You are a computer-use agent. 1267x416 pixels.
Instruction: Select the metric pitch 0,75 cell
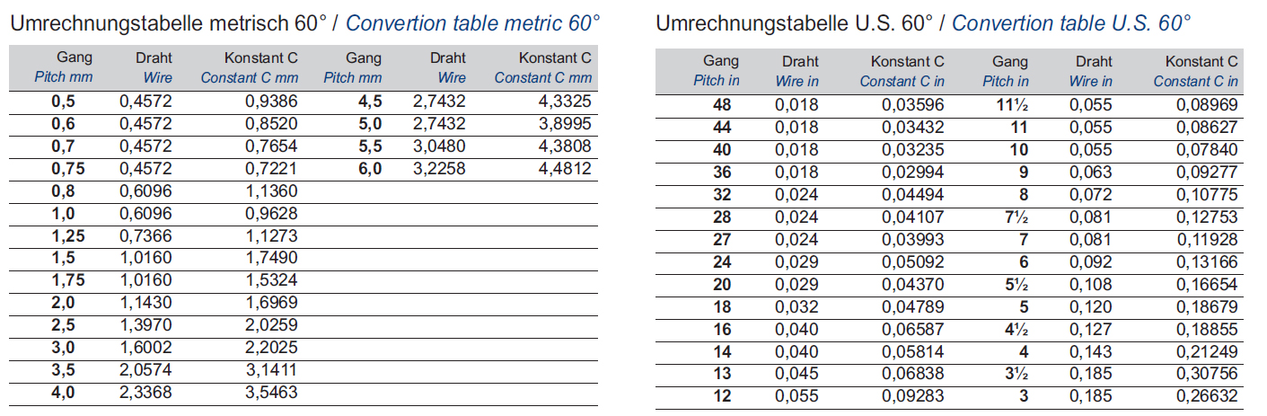[63, 168]
